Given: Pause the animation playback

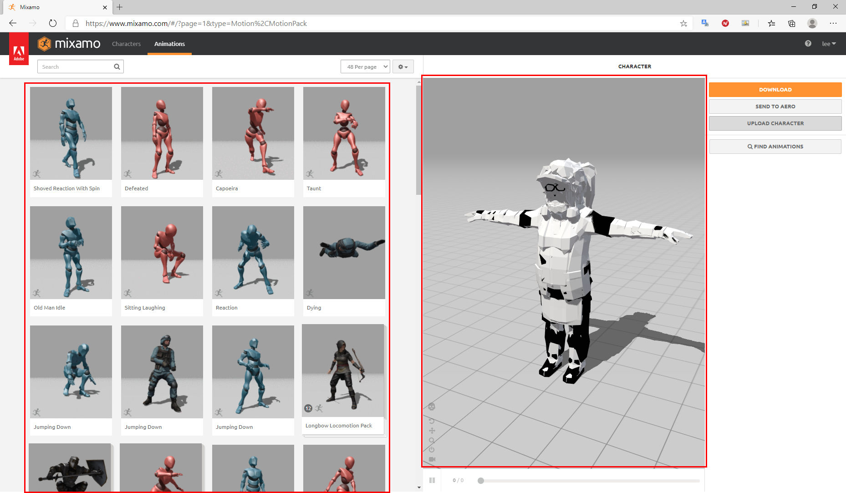Looking at the screenshot, I should 432,480.
